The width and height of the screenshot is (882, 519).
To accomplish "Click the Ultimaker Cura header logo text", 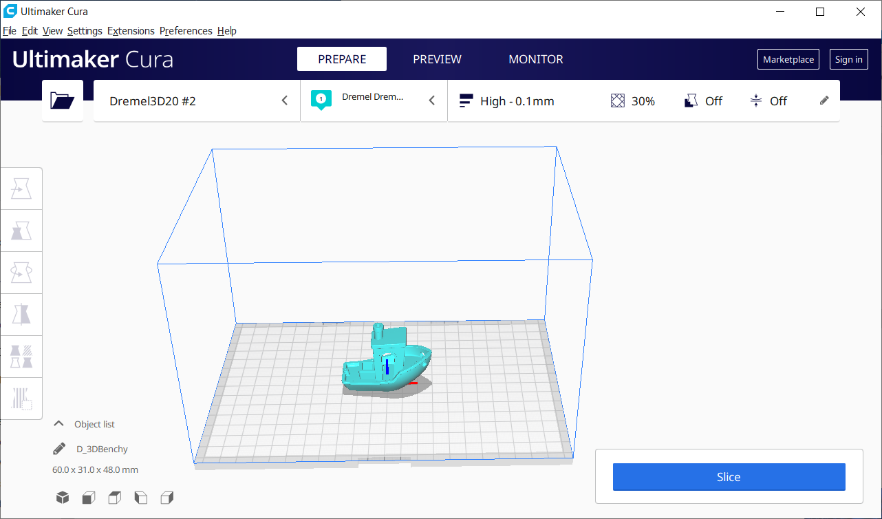I will pyautogui.click(x=93, y=59).
